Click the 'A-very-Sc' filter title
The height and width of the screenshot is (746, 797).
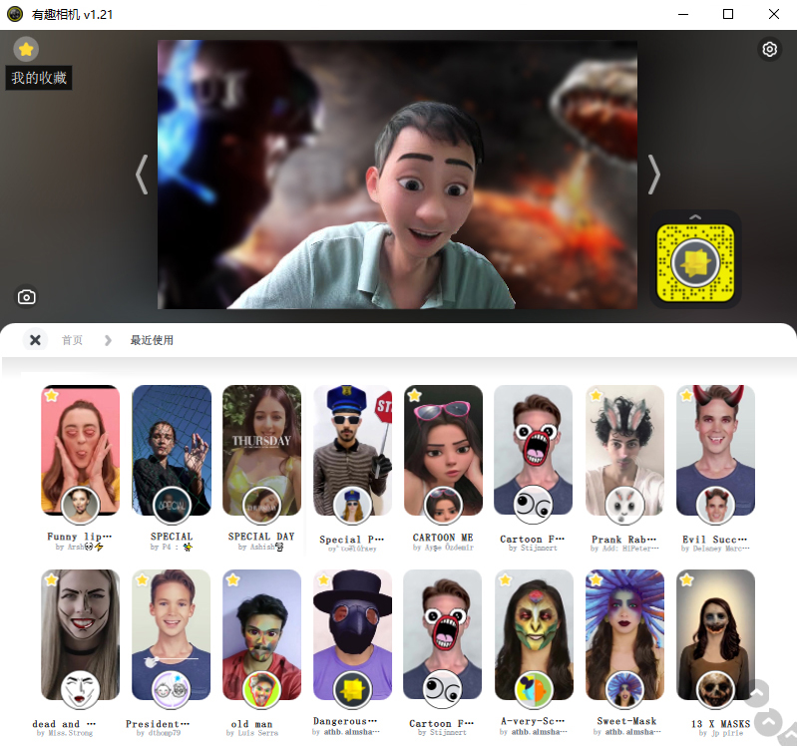click(x=533, y=721)
